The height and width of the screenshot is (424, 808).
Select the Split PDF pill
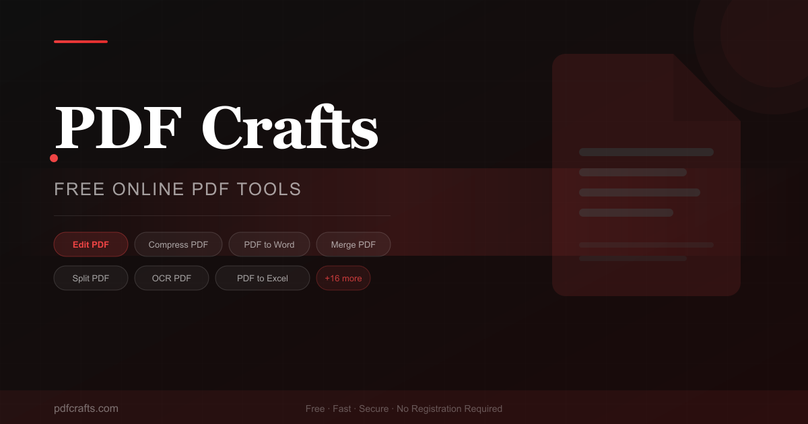click(91, 278)
